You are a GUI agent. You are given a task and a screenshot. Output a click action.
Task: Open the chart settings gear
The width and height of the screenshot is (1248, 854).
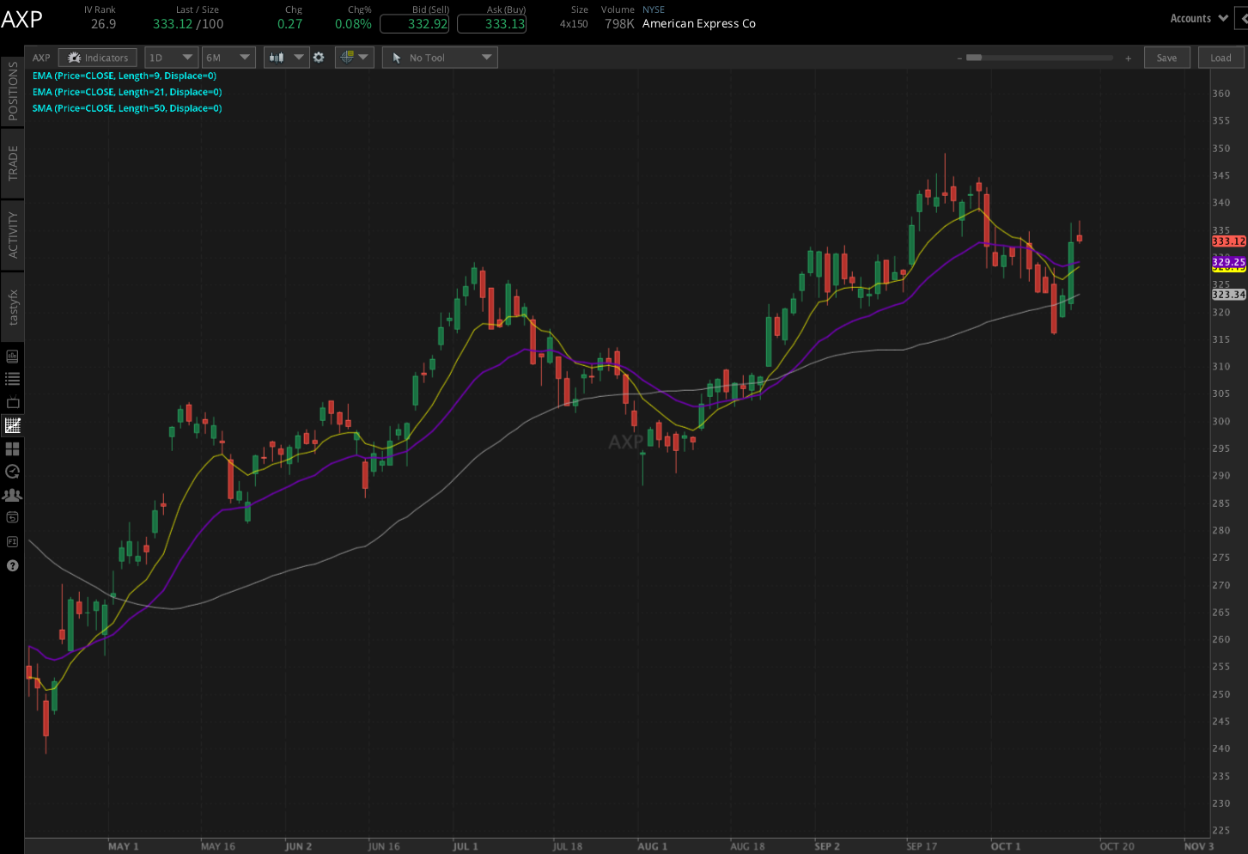(x=319, y=57)
